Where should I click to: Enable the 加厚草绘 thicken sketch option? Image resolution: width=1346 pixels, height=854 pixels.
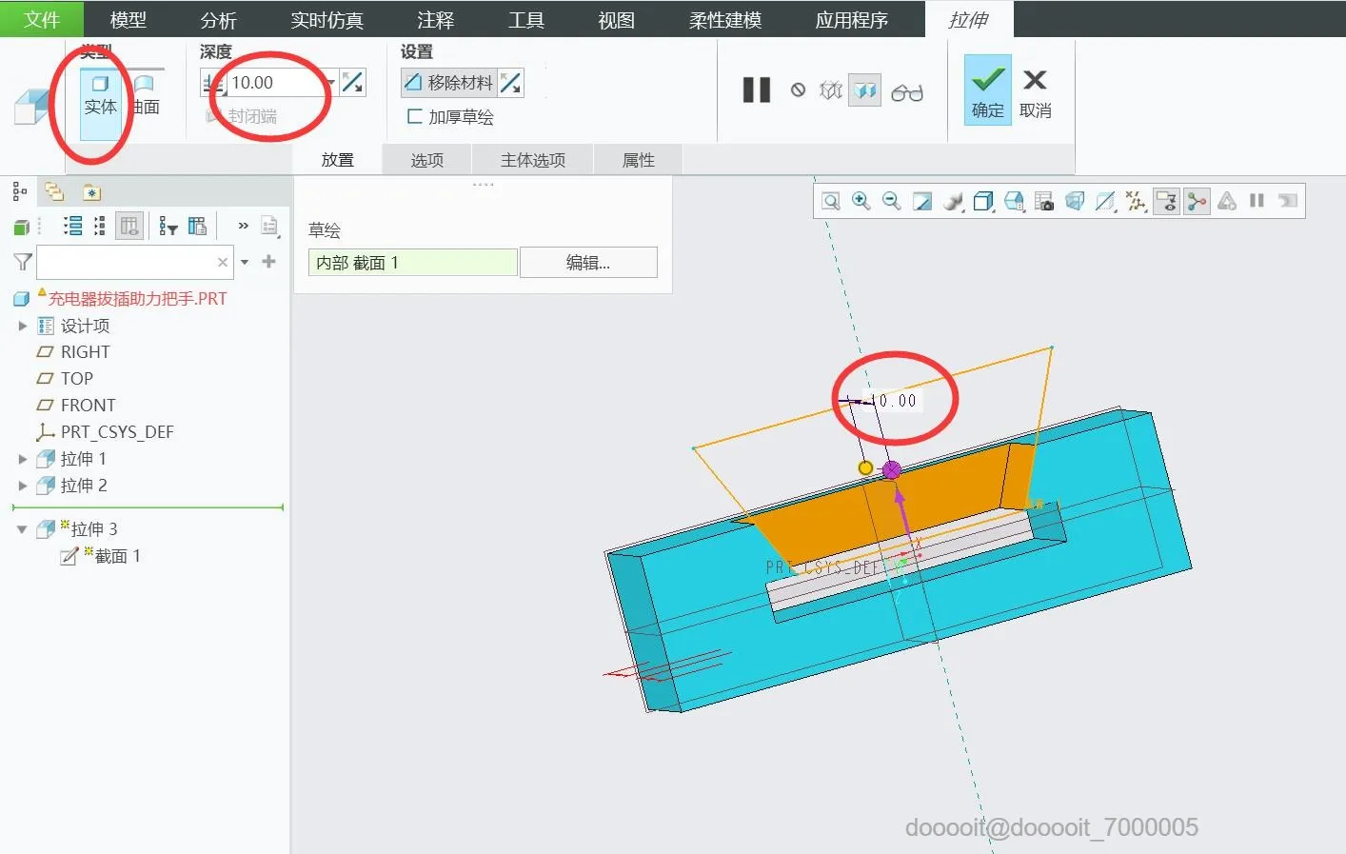pyautogui.click(x=450, y=117)
